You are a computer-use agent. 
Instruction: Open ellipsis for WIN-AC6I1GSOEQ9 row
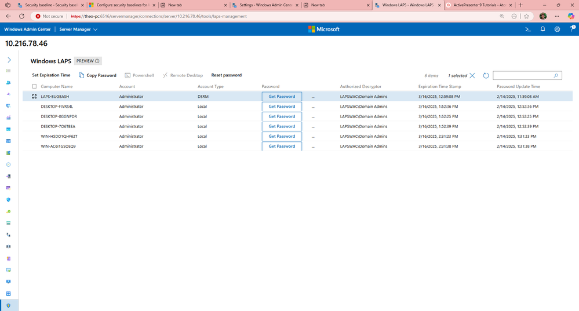[x=313, y=147]
